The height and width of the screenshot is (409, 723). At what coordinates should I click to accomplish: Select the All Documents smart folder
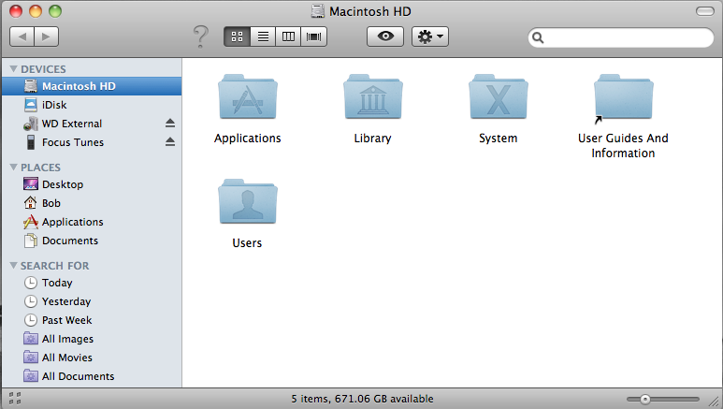point(92,376)
